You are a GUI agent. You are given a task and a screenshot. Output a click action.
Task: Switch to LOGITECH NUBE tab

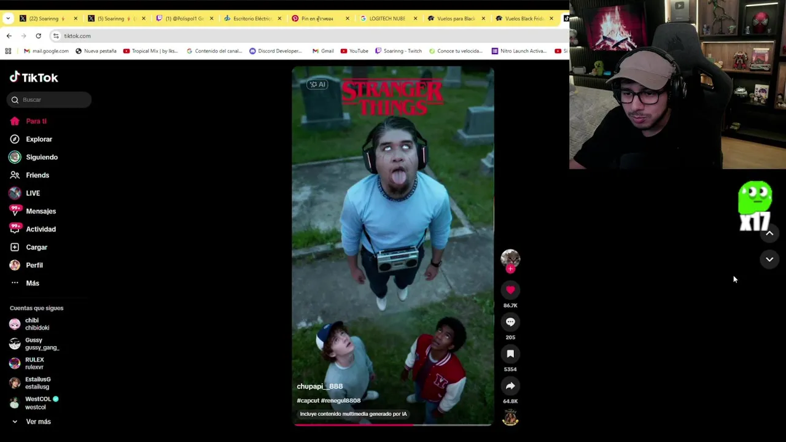pos(387,18)
